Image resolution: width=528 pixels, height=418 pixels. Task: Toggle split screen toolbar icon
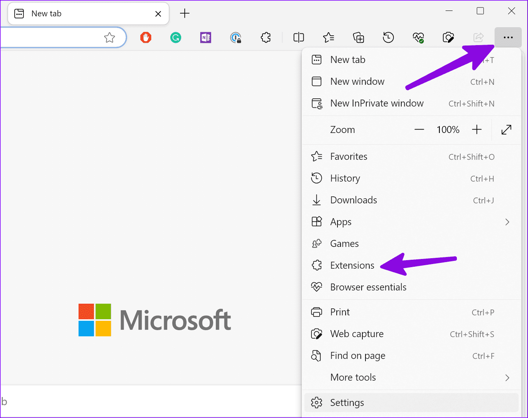[299, 37]
